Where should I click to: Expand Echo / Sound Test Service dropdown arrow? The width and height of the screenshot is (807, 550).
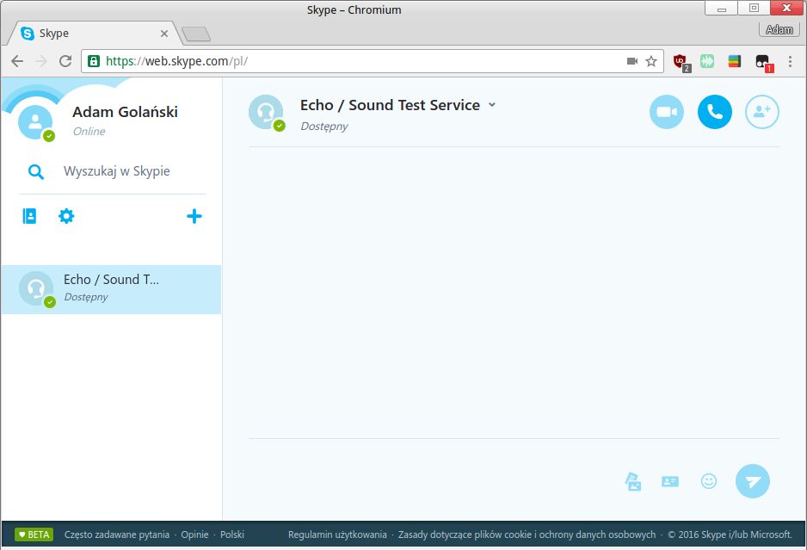[x=492, y=104]
